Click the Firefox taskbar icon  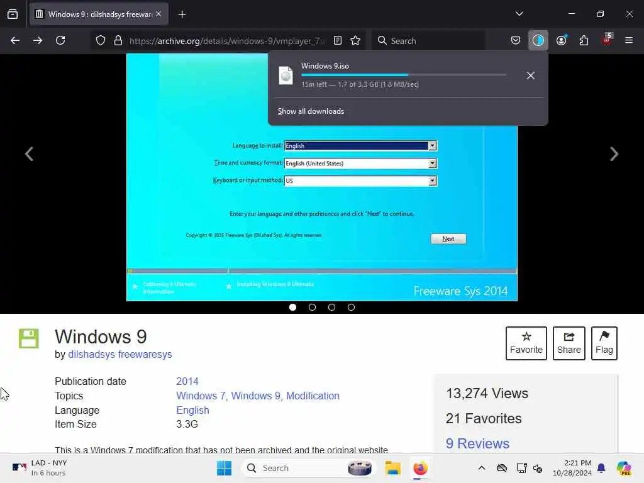420,468
